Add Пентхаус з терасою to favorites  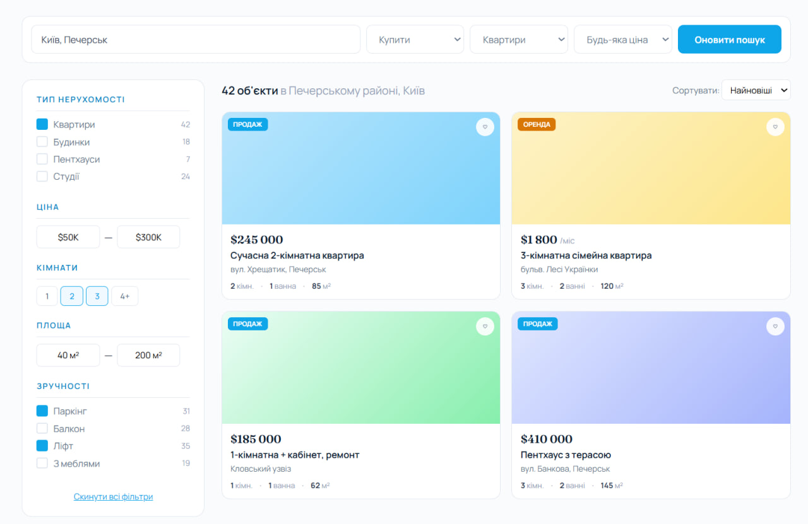click(775, 326)
